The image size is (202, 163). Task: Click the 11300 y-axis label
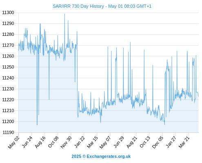[x=8, y=13]
